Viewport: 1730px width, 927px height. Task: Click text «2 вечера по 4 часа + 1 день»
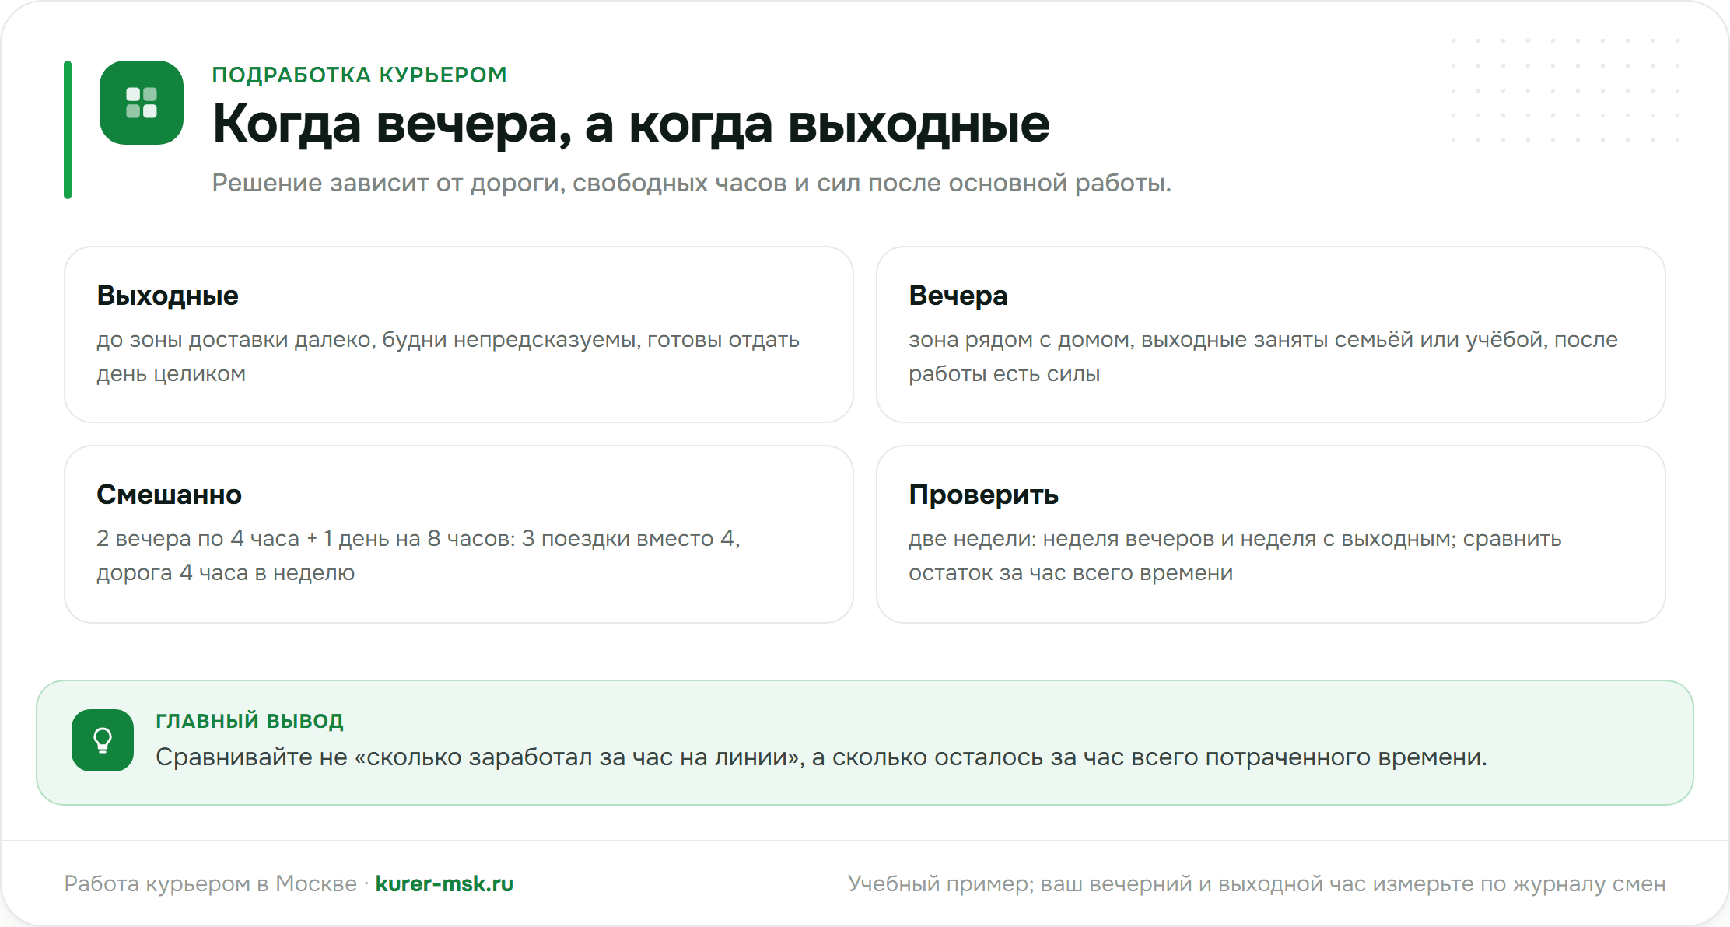[x=418, y=555]
